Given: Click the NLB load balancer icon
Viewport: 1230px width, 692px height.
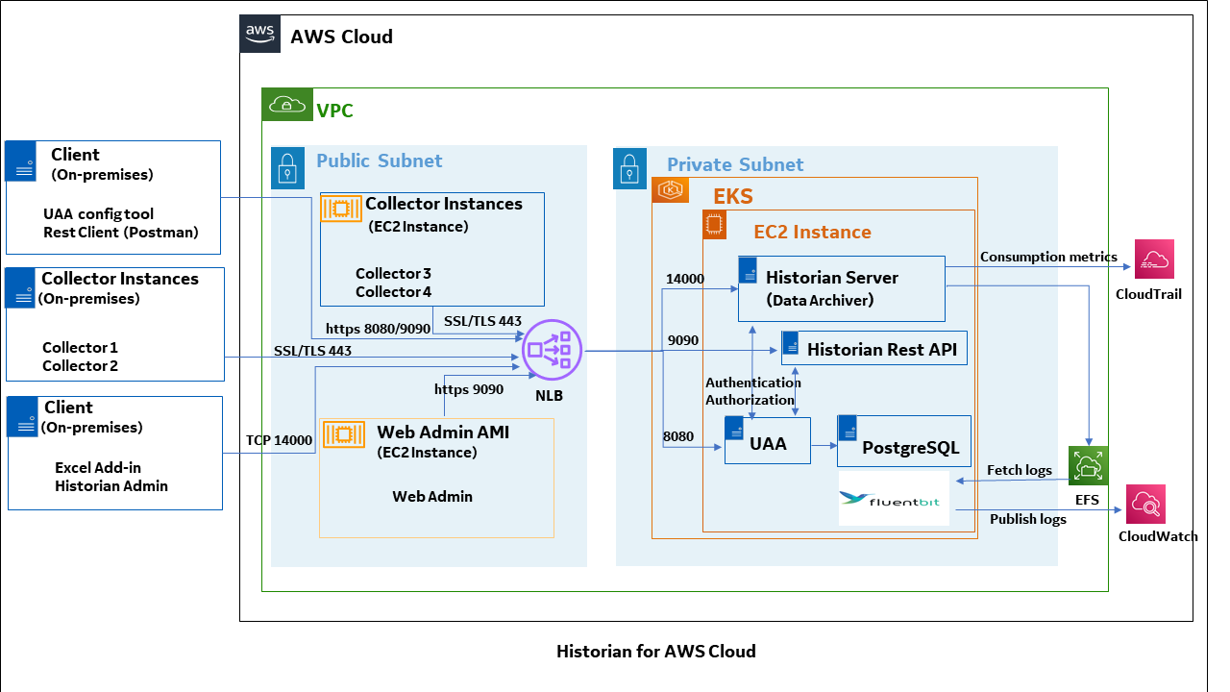Looking at the screenshot, I should (553, 350).
